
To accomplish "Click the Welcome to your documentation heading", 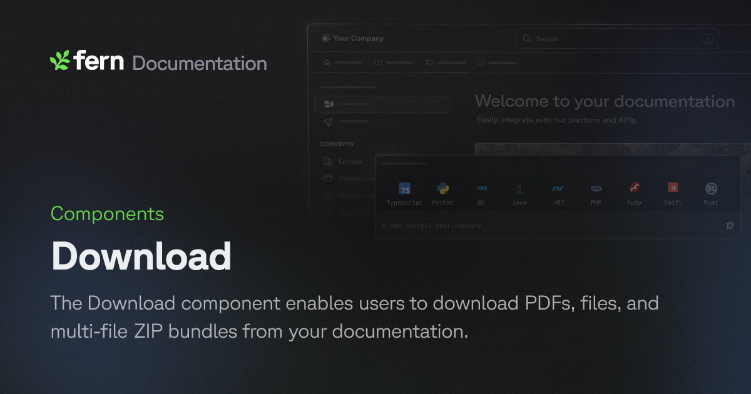I will point(605,101).
